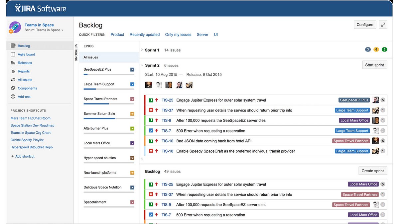Click the Local Mars Office label on Sprint 2 TIS-9
Screen dimensions: 399x224
pyautogui.click(x=354, y=120)
